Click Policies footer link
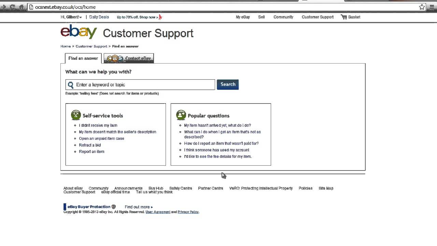Screen dimensions: 437x246 pos(306,188)
